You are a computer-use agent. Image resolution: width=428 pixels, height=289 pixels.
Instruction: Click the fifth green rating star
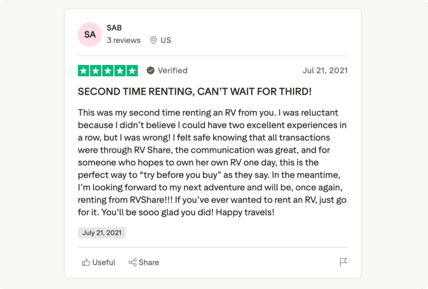pyautogui.click(x=132, y=71)
